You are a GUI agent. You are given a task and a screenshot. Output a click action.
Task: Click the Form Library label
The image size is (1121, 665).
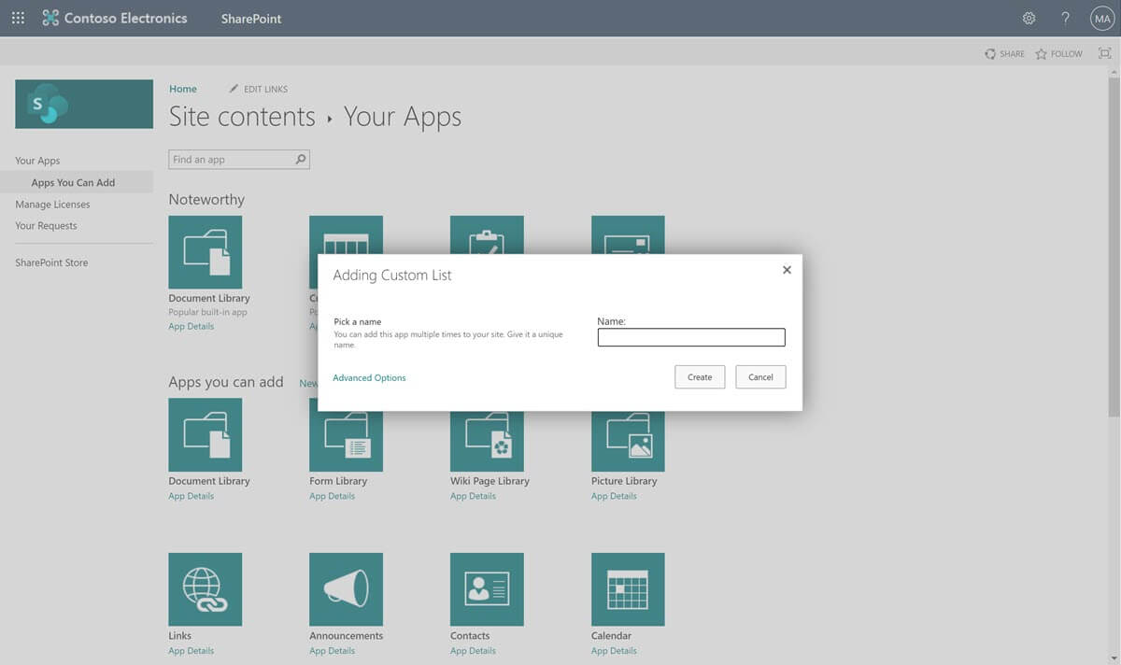point(338,481)
